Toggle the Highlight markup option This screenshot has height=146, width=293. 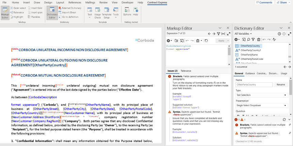click(x=17, y=17)
